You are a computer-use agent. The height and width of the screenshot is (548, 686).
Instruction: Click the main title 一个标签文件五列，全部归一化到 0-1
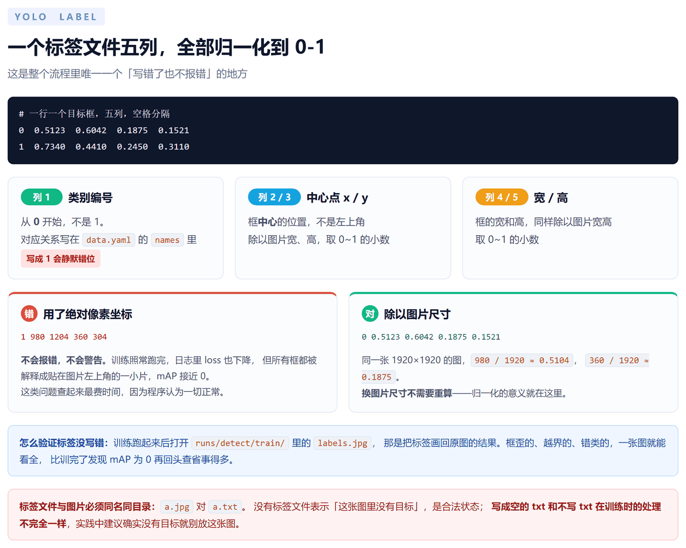(166, 47)
